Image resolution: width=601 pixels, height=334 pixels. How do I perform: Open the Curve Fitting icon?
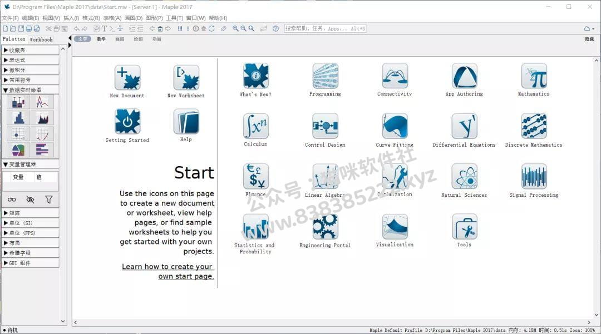[395, 126]
